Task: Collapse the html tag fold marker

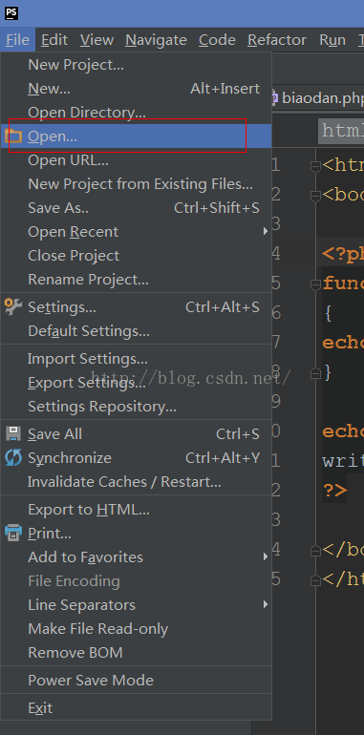Action: pyautogui.click(x=315, y=166)
